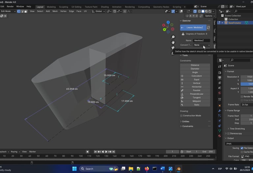Screen dimensions: 253x173
Task: Click the refresh icon beside Leave: MedidasZ
Action: point(209,28)
